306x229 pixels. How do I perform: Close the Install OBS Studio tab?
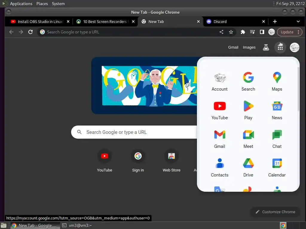(68, 21)
